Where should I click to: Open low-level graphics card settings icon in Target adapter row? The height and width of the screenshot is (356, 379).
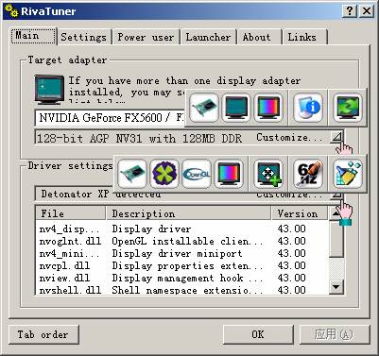pyautogui.click(x=204, y=108)
